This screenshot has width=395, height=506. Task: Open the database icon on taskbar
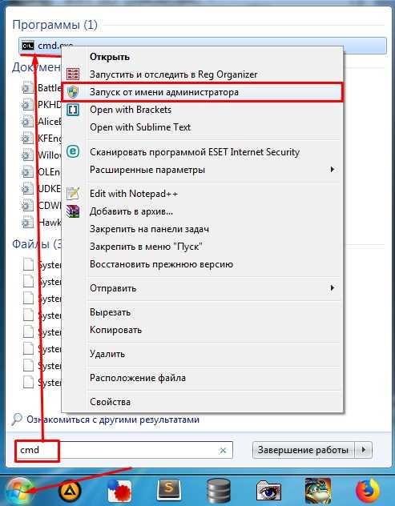tap(219, 492)
